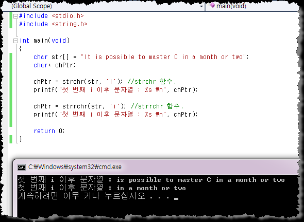Click the cmd.exe title bar text
304x222 pixels.
(x=75, y=166)
